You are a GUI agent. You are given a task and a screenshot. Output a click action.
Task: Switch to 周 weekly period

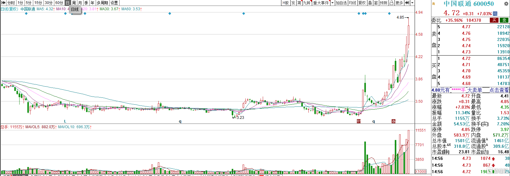pos(74,3)
